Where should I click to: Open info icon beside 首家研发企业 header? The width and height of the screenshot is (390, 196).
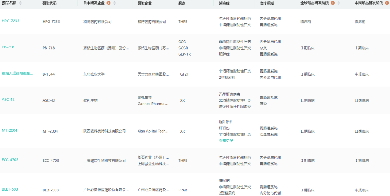tap(109, 3)
